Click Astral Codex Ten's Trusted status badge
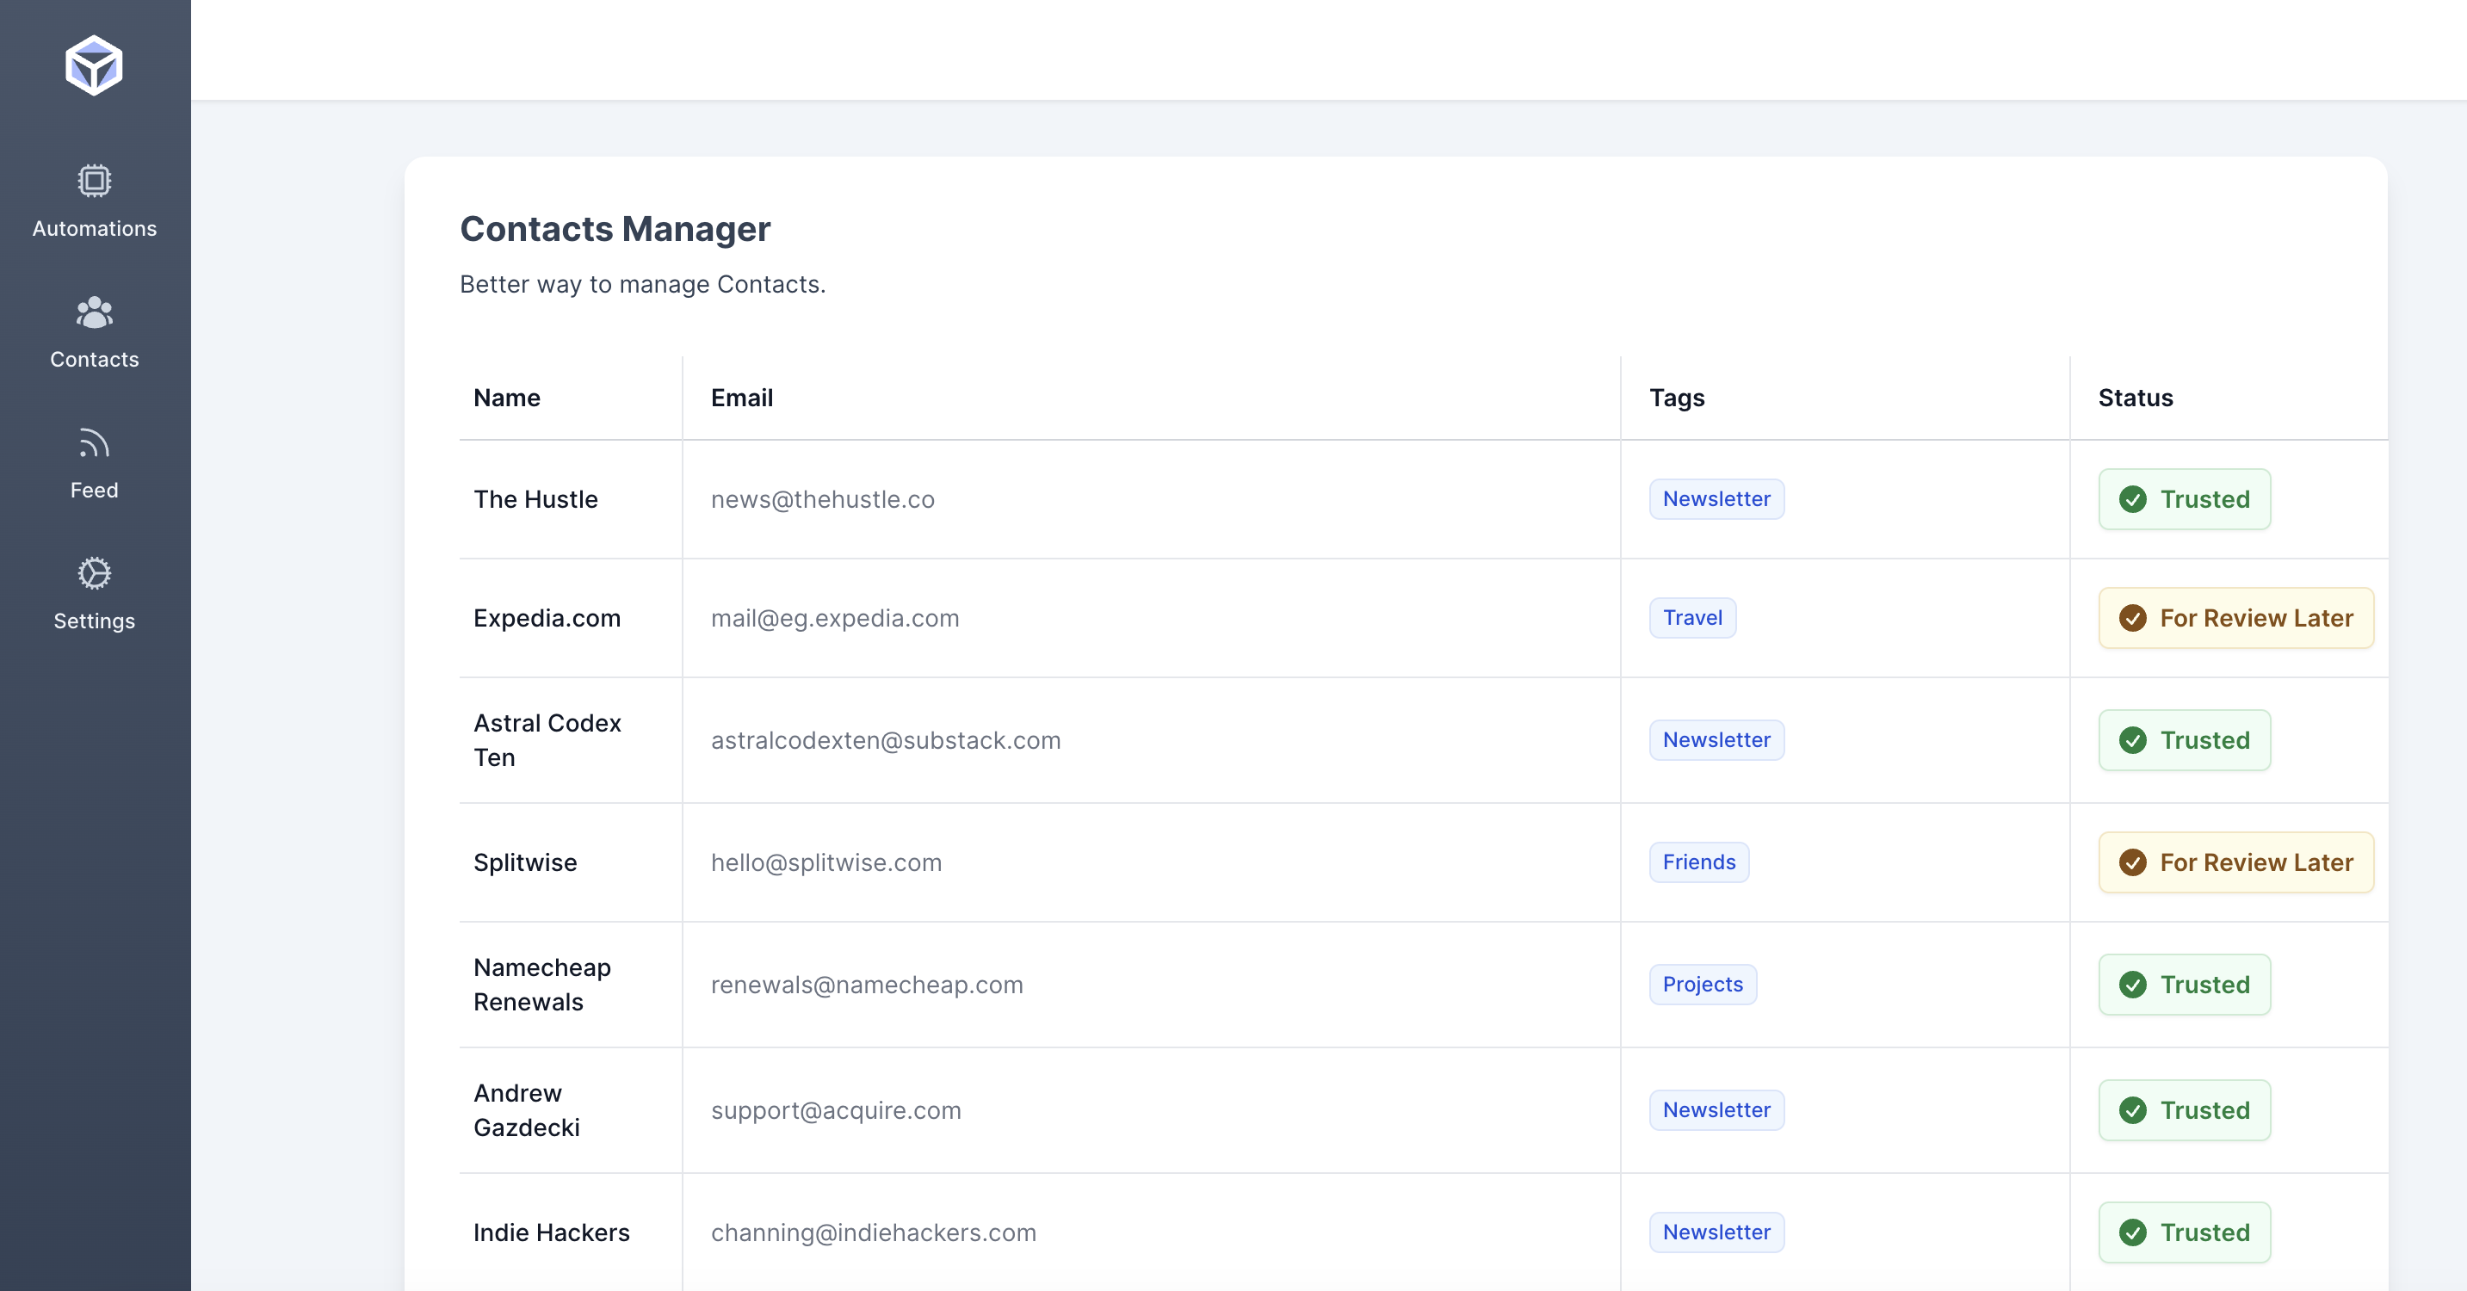This screenshot has width=2467, height=1291. (x=2184, y=740)
